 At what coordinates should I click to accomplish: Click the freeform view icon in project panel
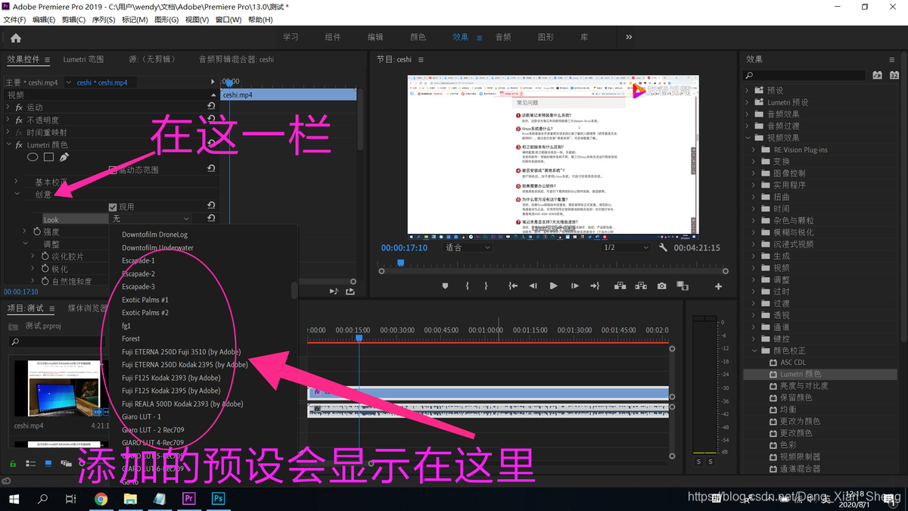pyautogui.click(x=66, y=463)
